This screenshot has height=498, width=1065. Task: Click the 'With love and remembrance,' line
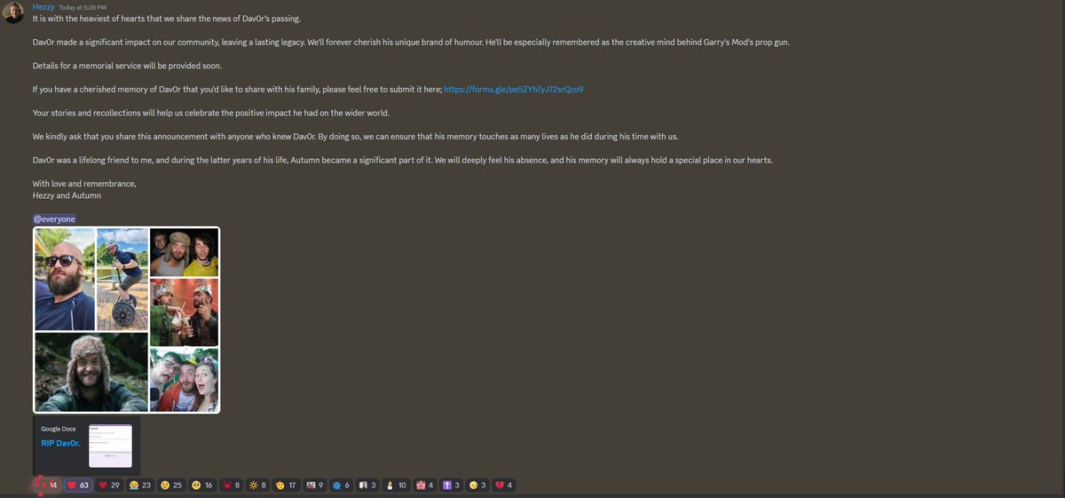pyautogui.click(x=84, y=184)
